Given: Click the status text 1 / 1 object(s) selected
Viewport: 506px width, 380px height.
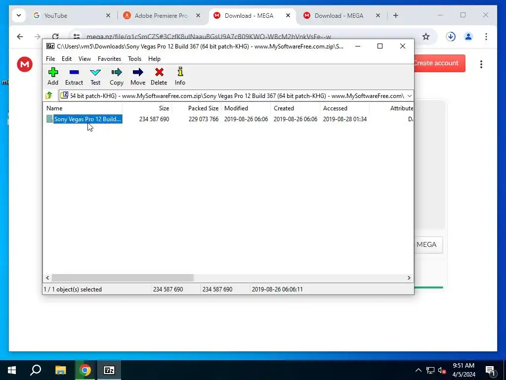Looking at the screenshot, I should tap(73, 289).
